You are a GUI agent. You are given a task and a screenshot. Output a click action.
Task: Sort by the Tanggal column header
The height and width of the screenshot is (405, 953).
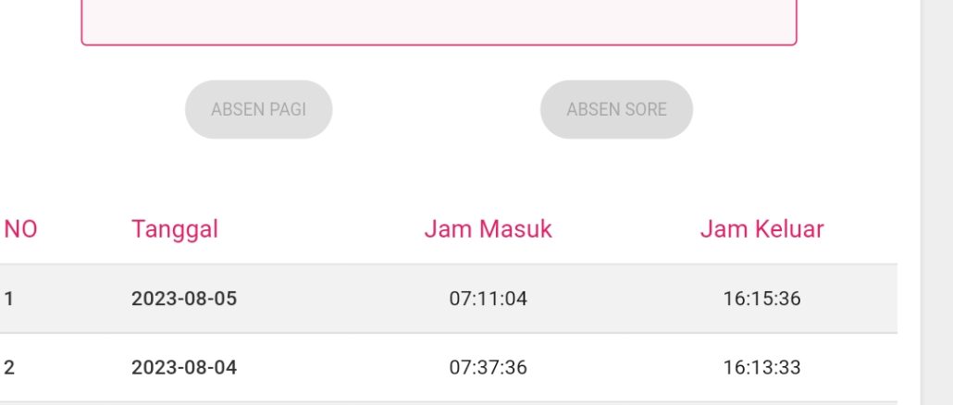[x=175, y=229]
